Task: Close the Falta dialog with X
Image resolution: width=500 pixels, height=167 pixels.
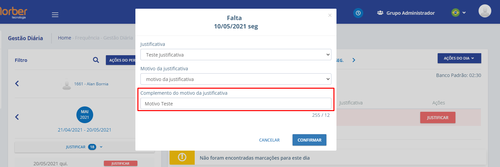Action: (x=330, y=15)
